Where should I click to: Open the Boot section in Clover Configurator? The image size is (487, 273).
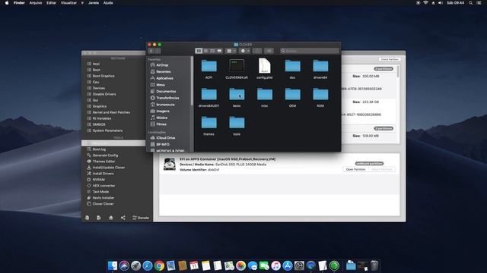click(x=97, y=70)
